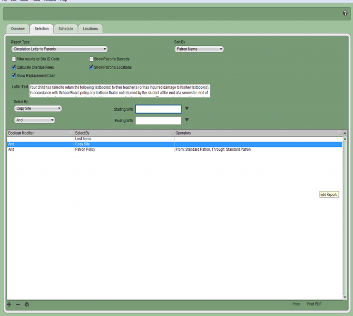Image resolution: width=353 pixels, height=316 pixels.
Task: Select the highlighted Copy Site row
Action: 175,144
